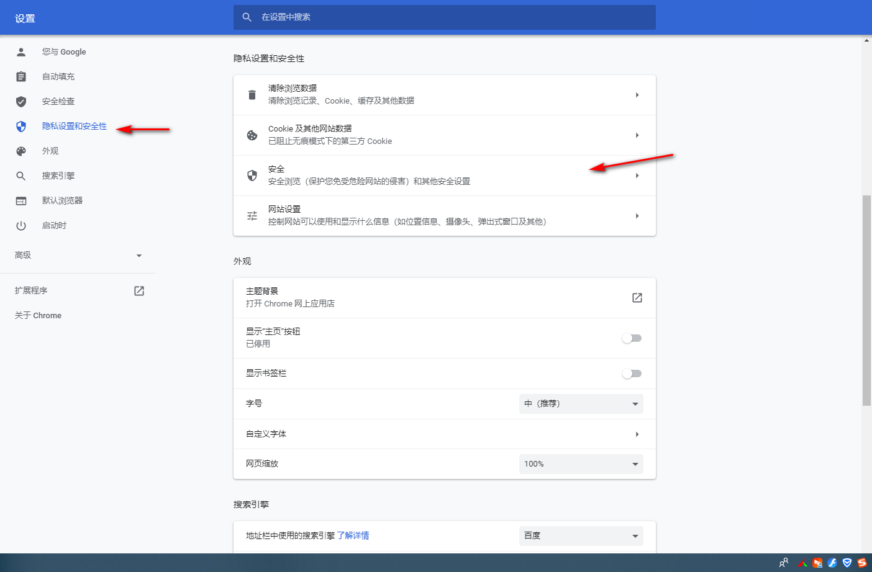
Task: Open the 网页缩放 dropdown set to 100%
Action: point(581,463)
